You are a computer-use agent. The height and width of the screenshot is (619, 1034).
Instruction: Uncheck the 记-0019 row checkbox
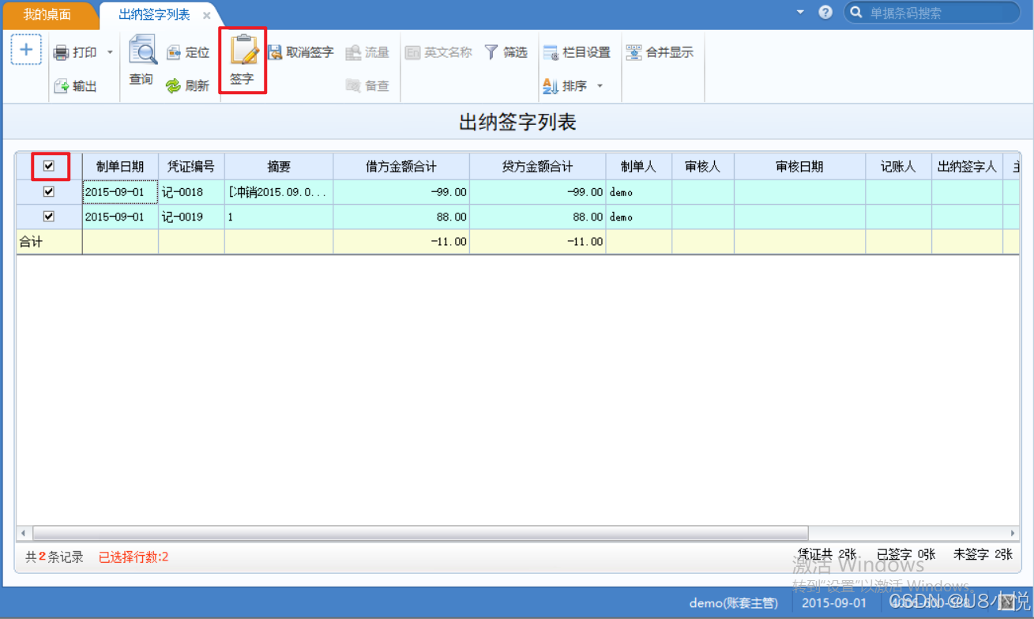pos(49,216)
